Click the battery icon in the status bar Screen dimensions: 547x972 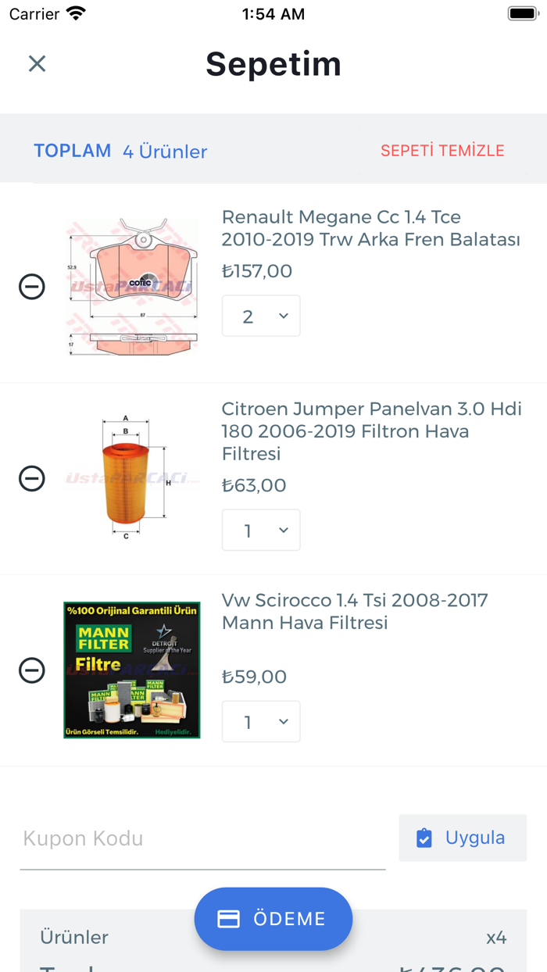[520, 13]
